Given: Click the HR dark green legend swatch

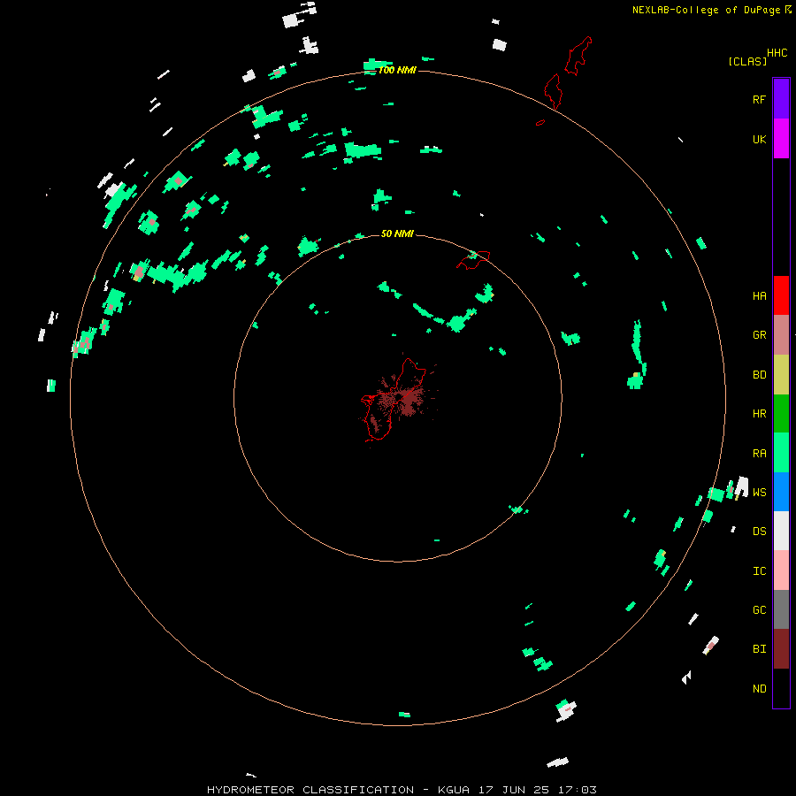Looking at the screenshot, I should pyautogui.click(x=781, y=413).
